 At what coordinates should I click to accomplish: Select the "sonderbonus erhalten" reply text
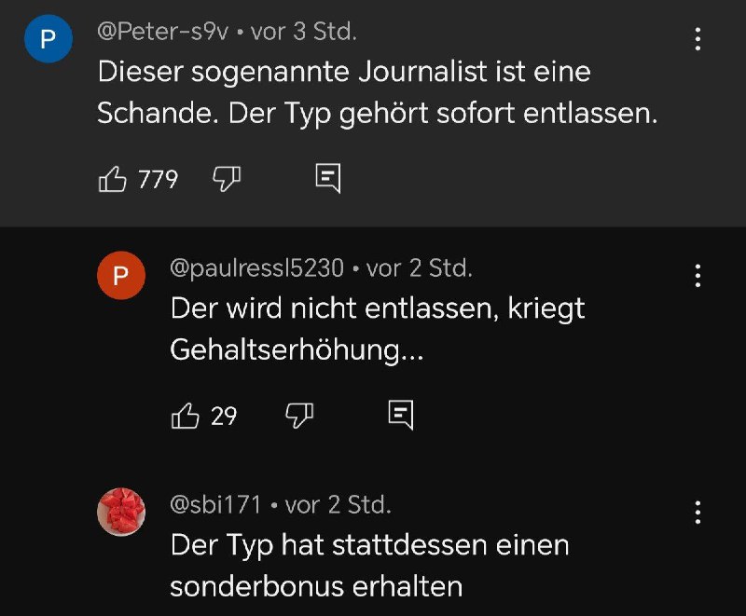316,586
